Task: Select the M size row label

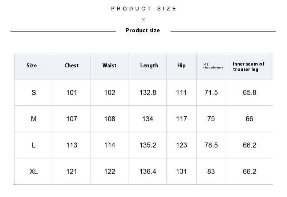Action: point(34,119)
